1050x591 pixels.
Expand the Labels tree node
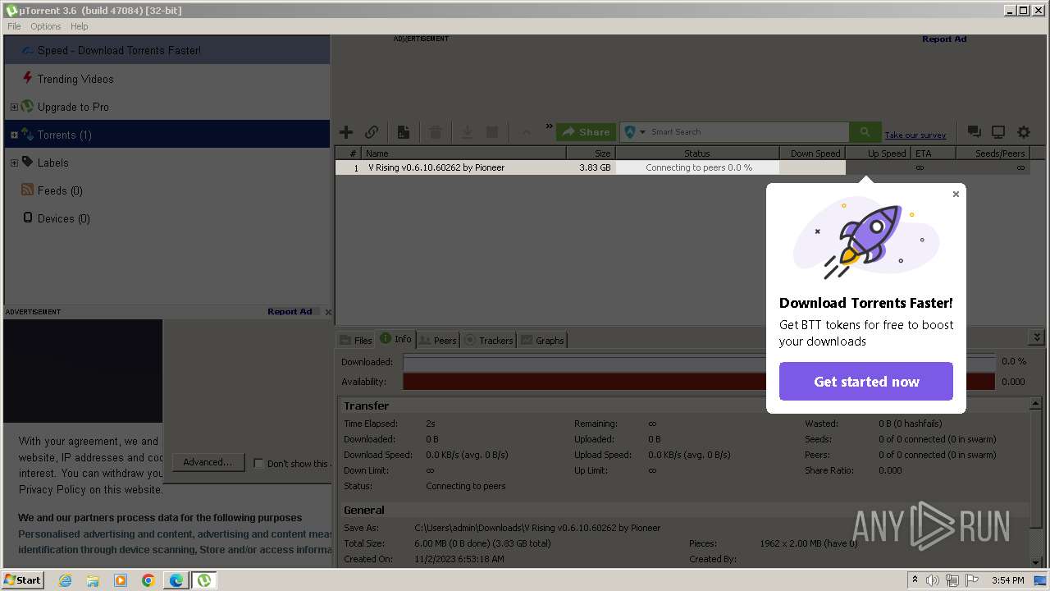click(x=14, y=163)
